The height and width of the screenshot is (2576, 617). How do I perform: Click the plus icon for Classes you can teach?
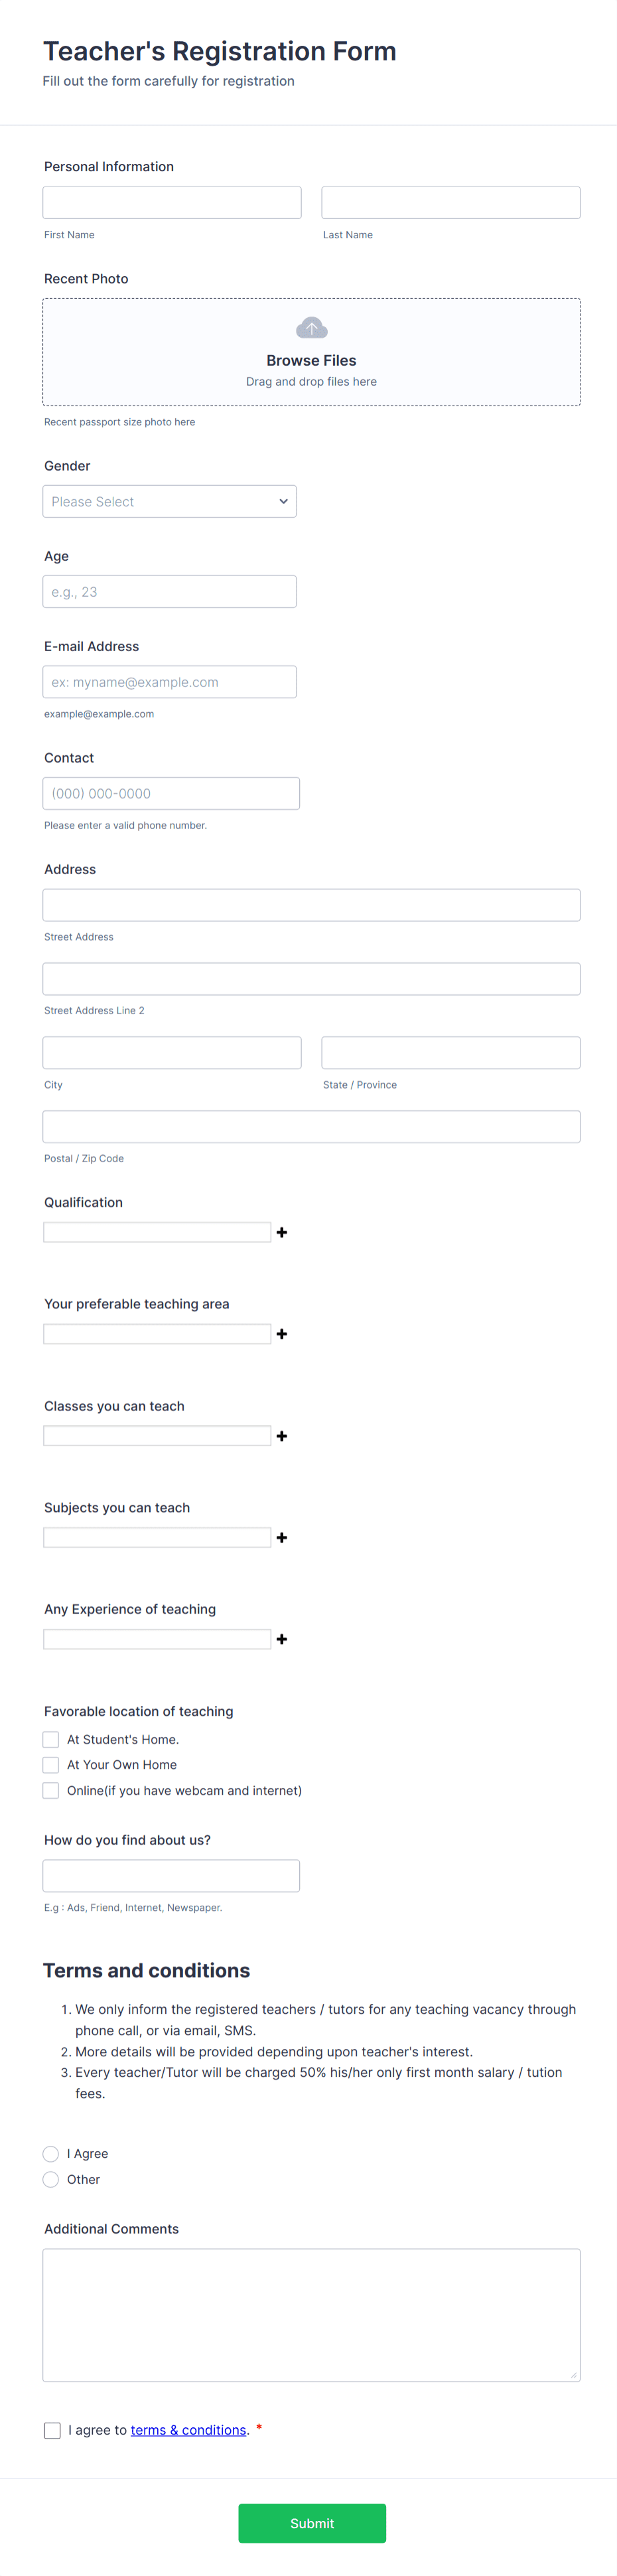281,1435
